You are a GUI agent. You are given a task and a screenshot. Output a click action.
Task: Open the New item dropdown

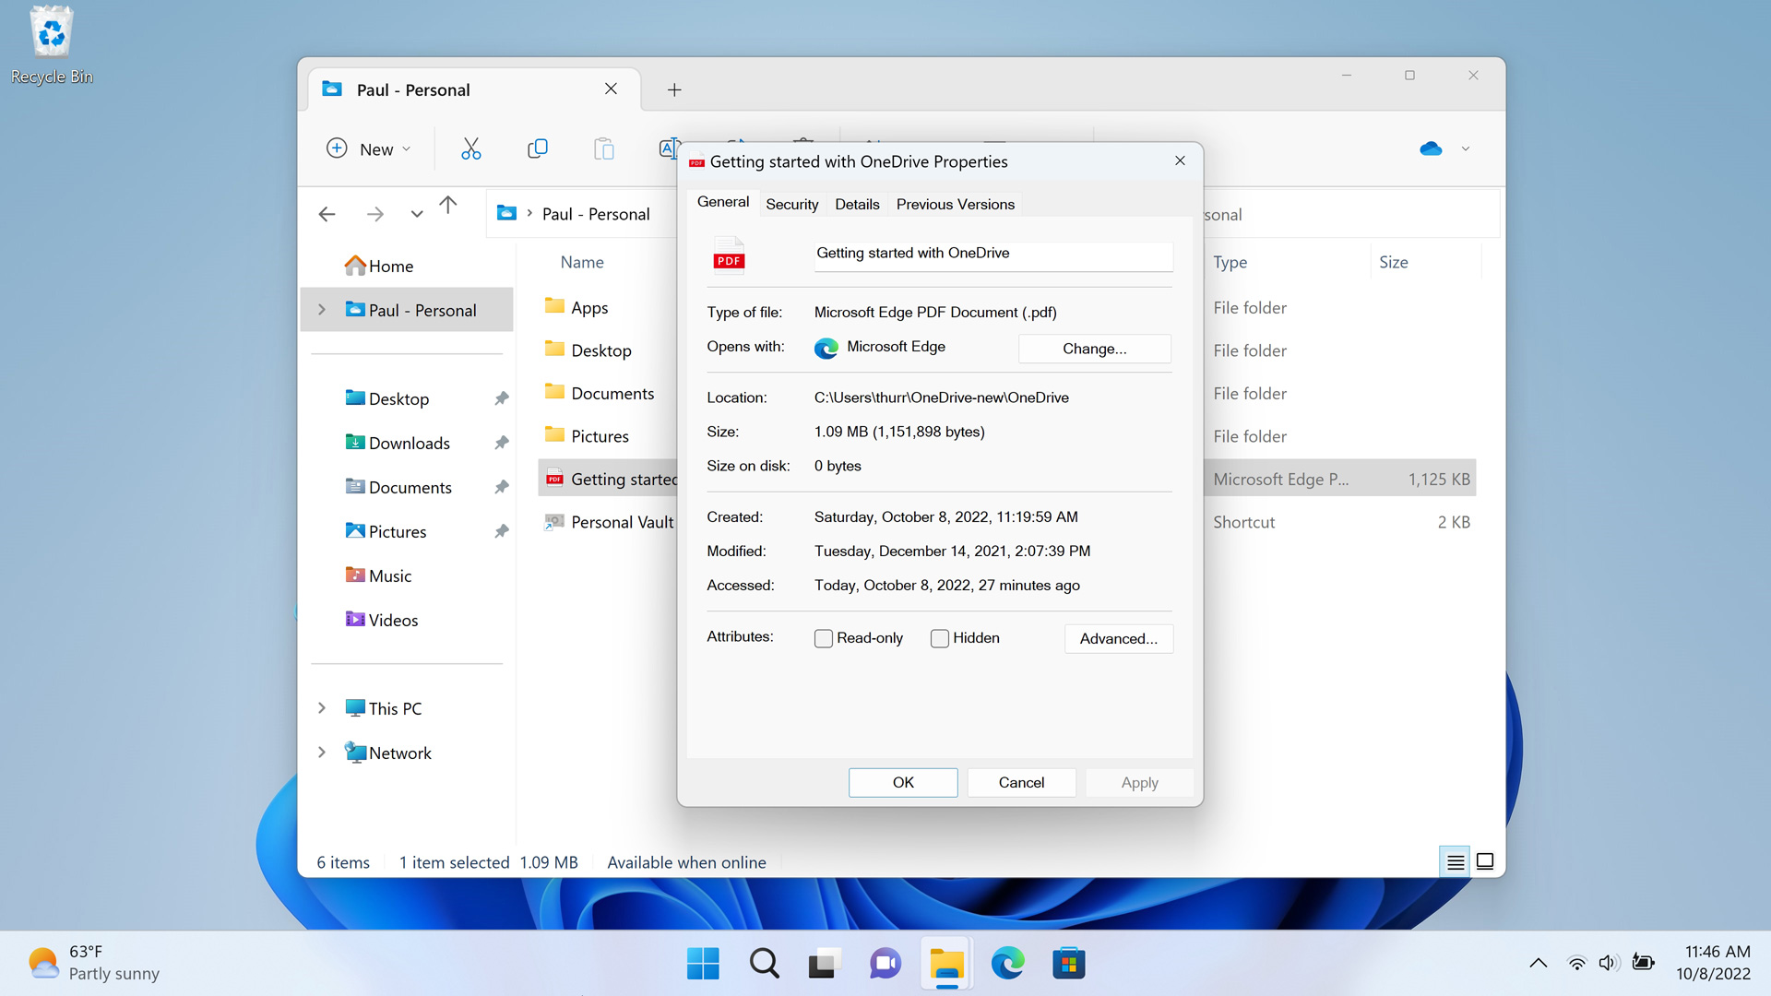coord(369,148)
